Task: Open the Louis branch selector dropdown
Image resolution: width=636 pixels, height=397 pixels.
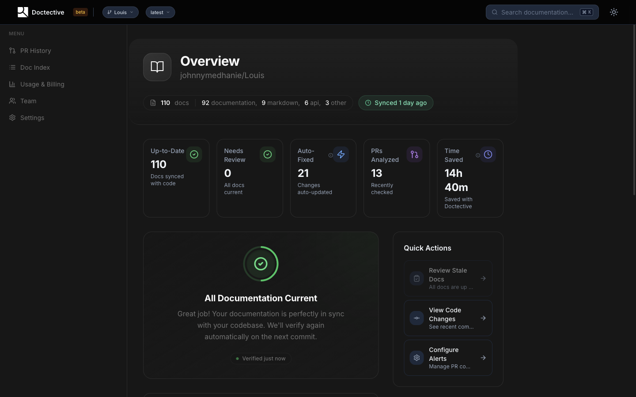Action: point(120,12)
